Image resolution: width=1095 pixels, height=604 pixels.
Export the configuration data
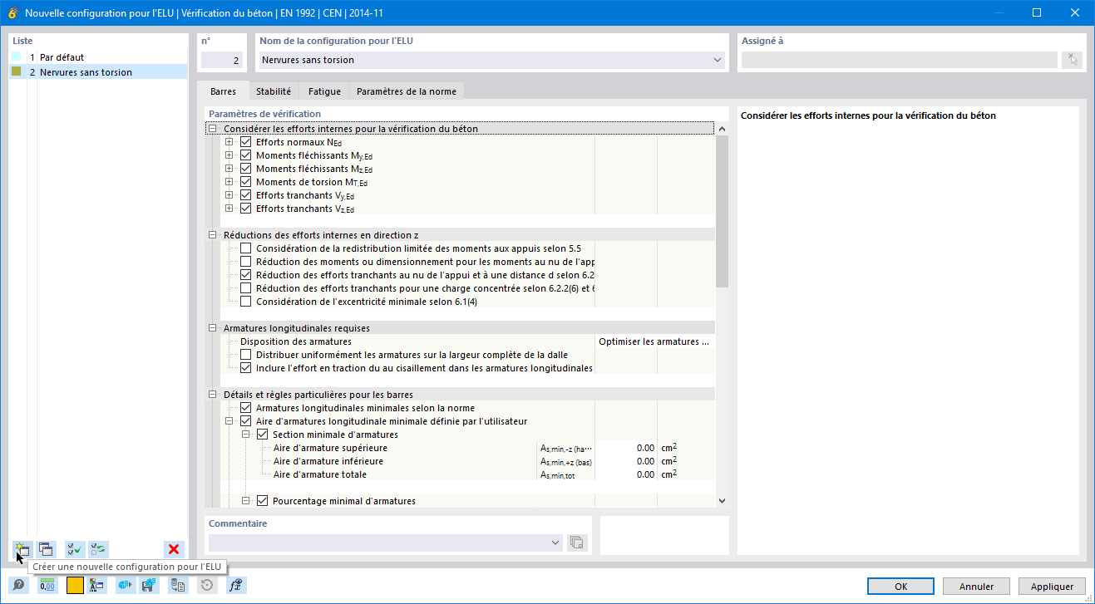176,585
